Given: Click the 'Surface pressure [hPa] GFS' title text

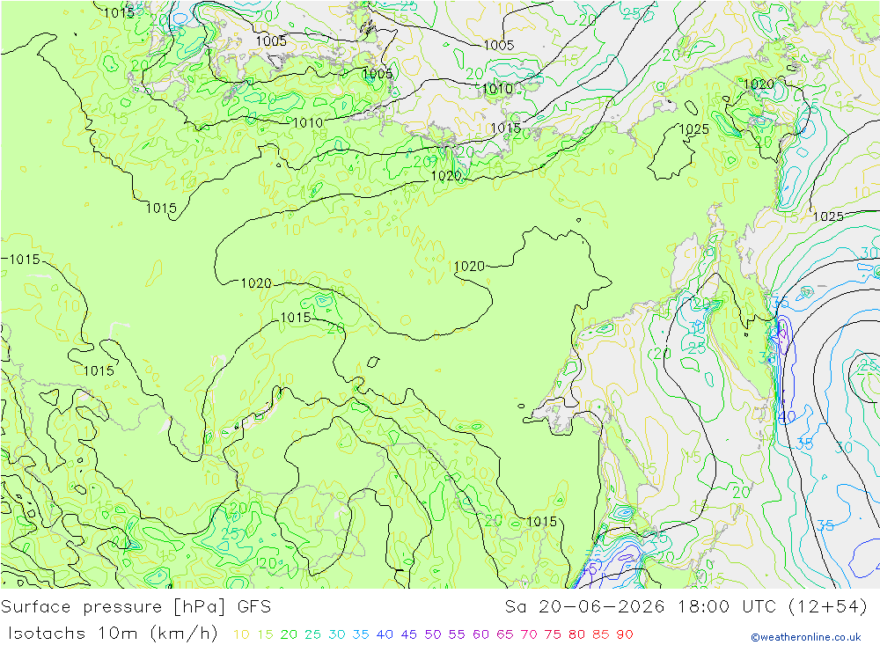Looking at the screenshot, I should [136, 607].
